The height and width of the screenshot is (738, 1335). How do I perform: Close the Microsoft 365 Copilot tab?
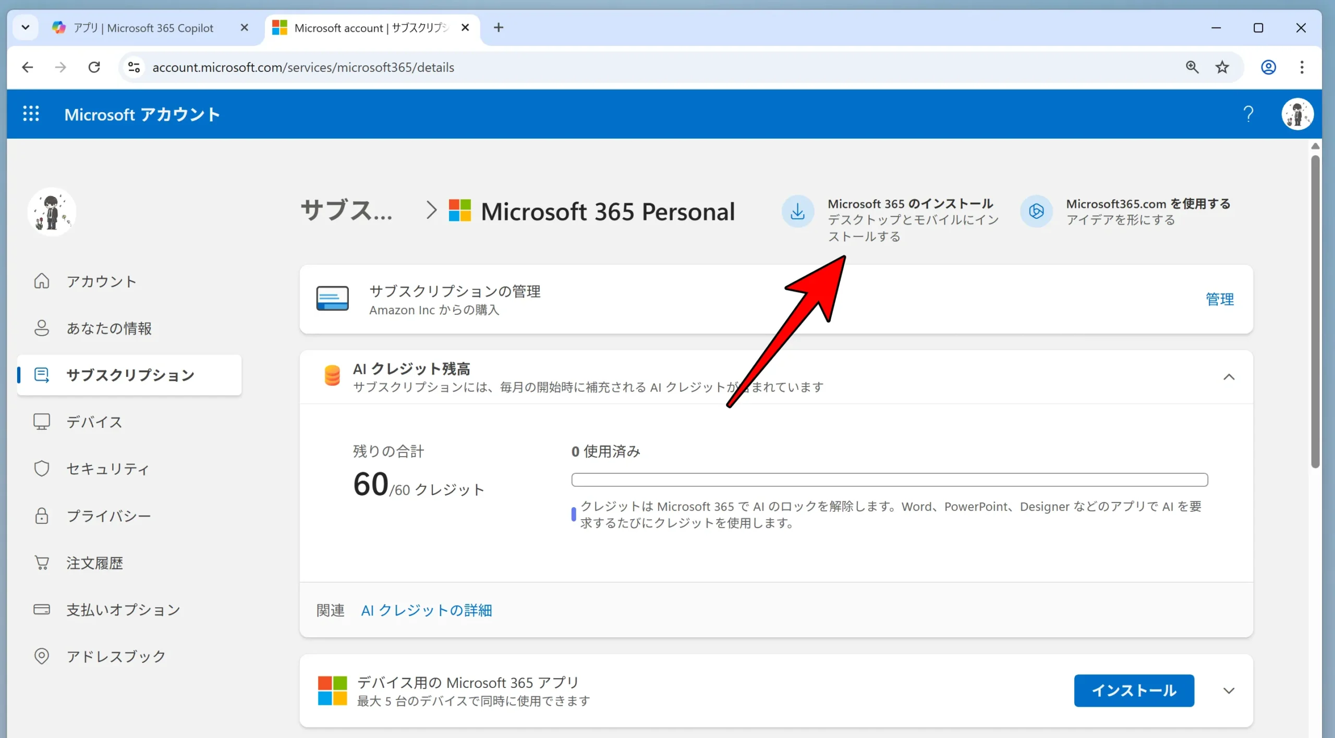click(x=244, y=28)
